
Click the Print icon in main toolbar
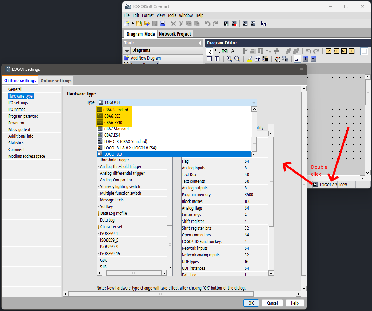coord(162,24)
